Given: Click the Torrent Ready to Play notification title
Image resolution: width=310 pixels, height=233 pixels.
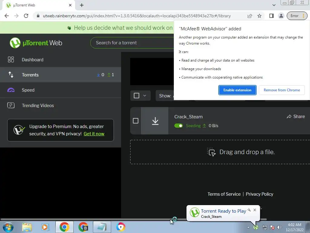Looking at the screenshot, I should [x=223, y=211].
